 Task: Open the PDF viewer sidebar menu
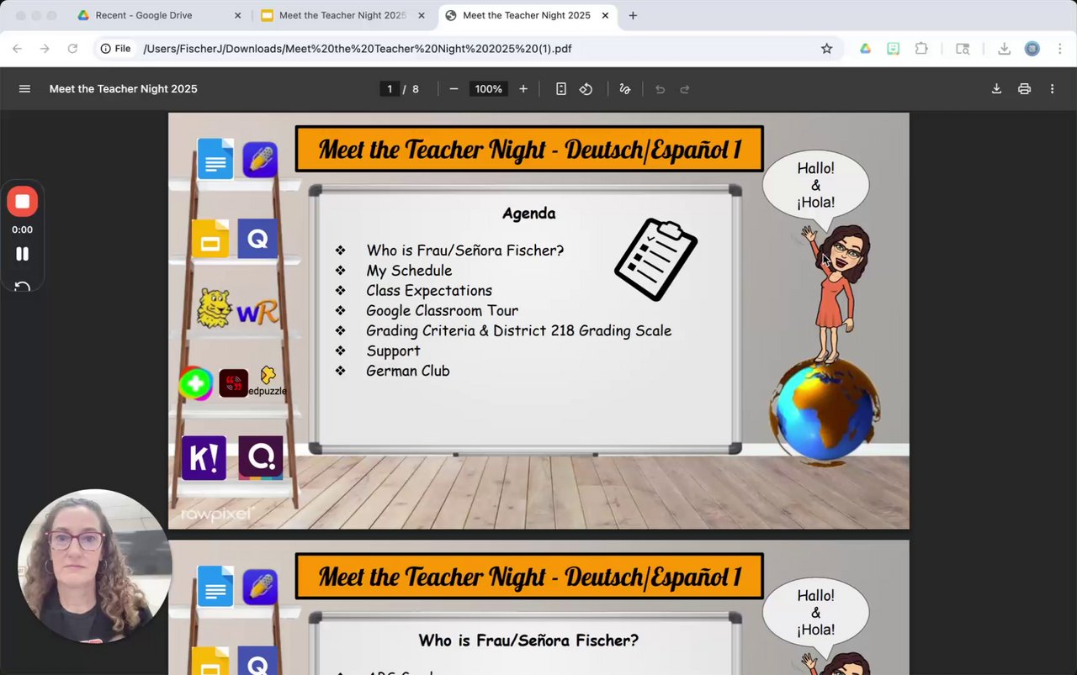[x=24, y=89]
